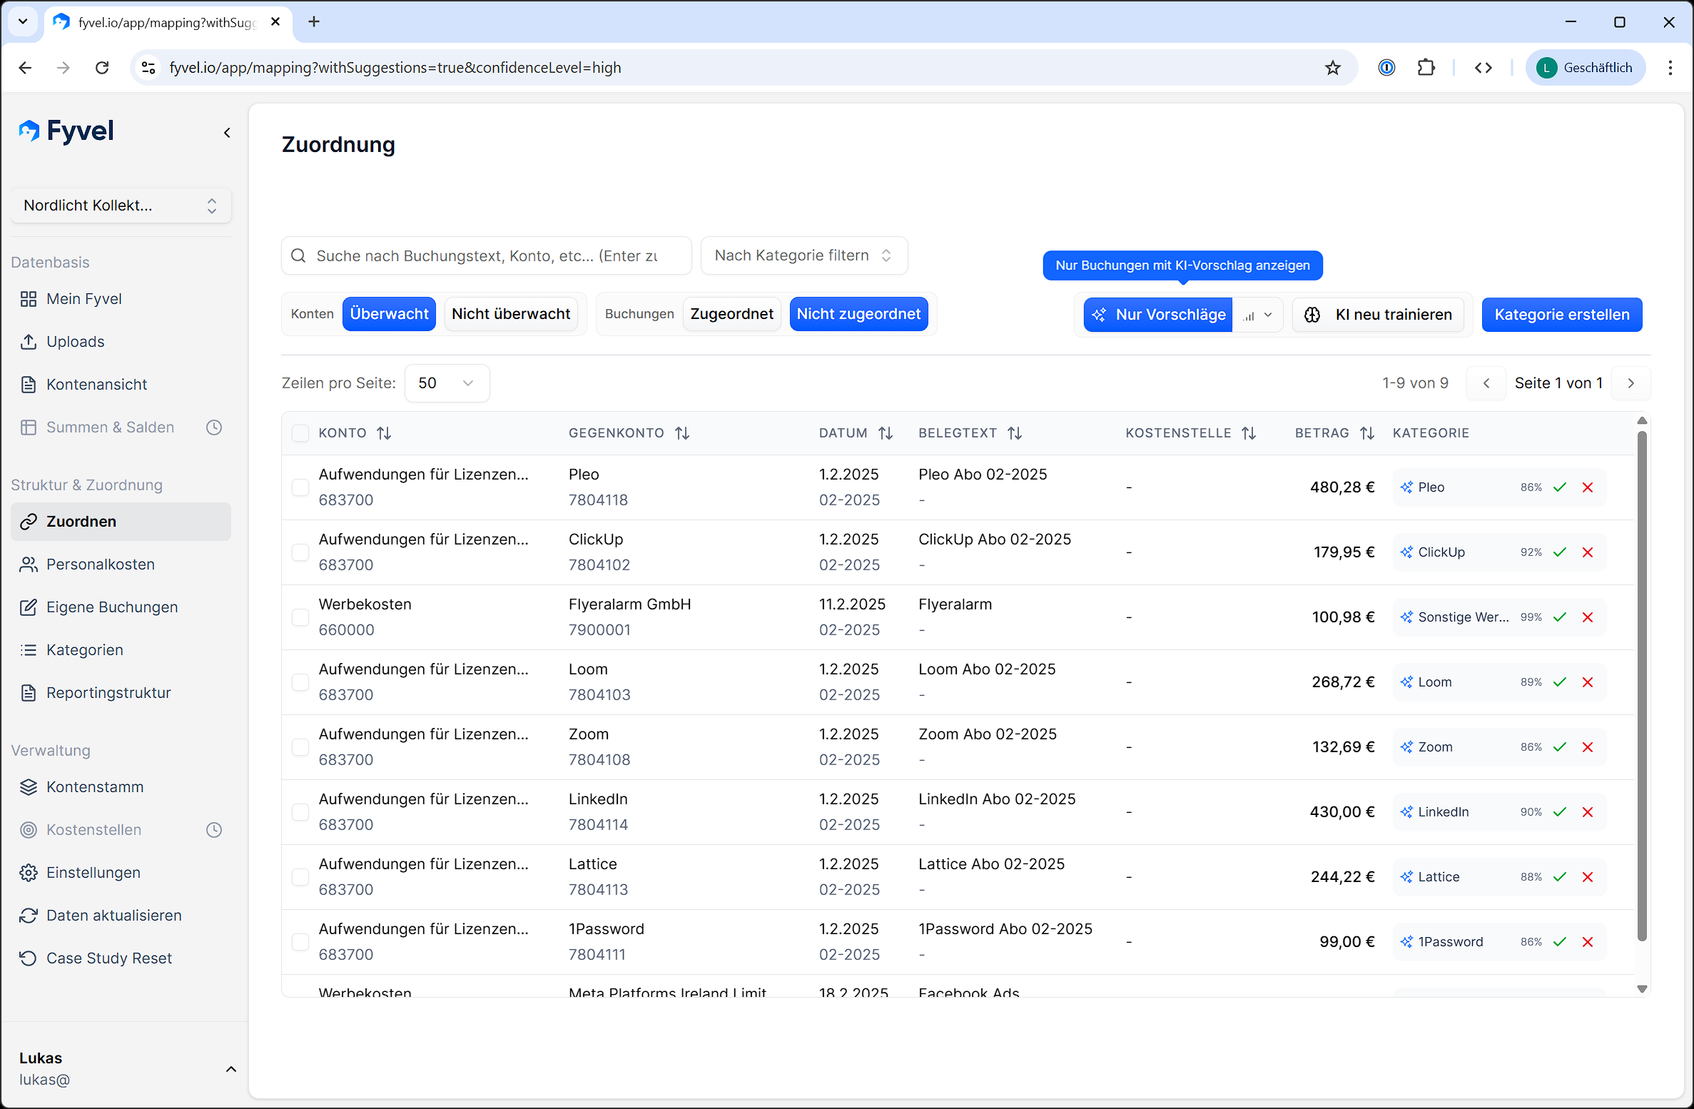Accept the Lattice category suggestion

1560,877
